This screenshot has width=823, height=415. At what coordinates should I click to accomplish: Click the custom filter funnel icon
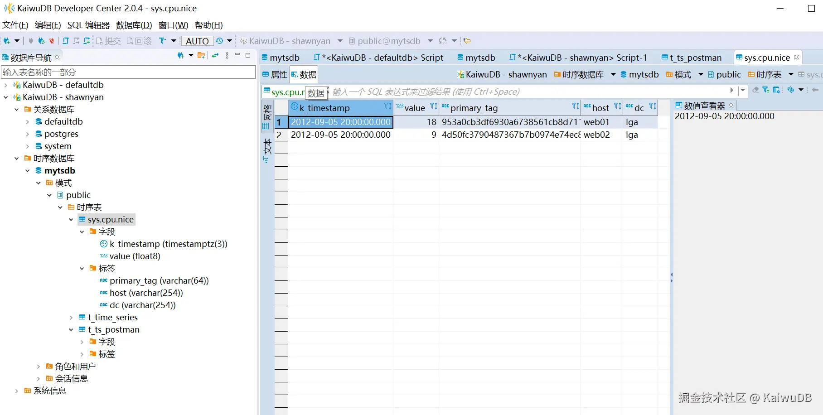pos(766,90)
